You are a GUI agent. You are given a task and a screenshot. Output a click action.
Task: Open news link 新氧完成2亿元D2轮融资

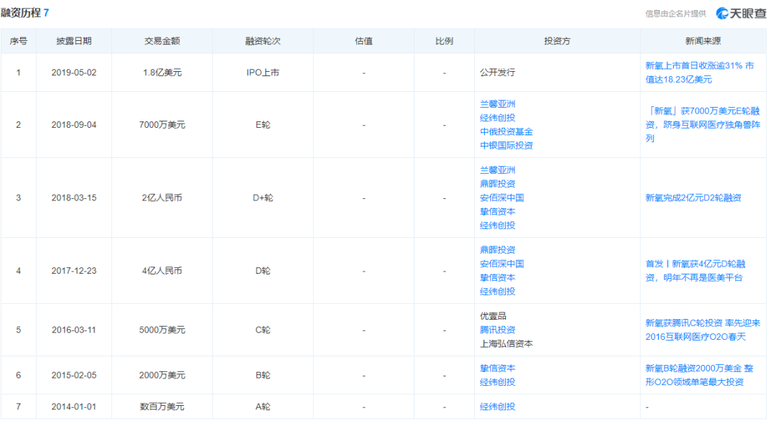(x=693, y=198)
